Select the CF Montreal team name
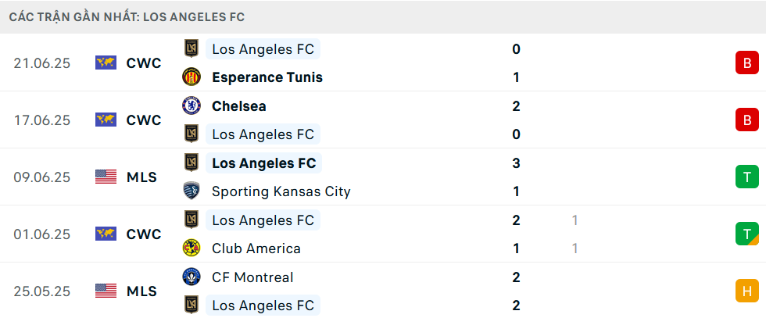Image resolution: width=766 pixels, height=318 pixels. tap(252, 277)
